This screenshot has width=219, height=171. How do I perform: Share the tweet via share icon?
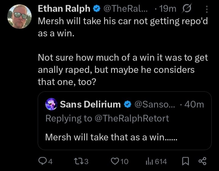coord(202,161)
